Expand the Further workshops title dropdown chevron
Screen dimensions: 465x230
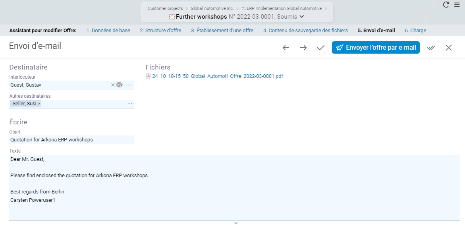[302, 17]
